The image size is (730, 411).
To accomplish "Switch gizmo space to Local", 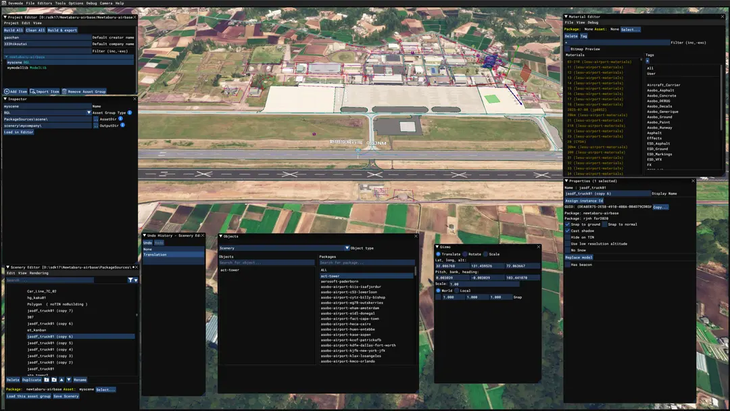I will pyautogui.click(x=457, y=291).
